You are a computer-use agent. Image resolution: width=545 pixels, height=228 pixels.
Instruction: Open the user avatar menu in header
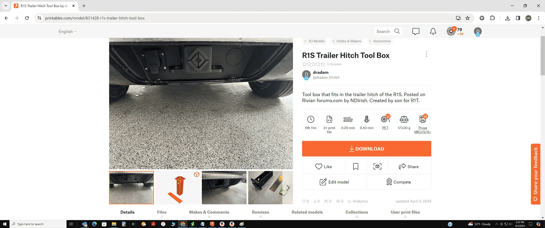pos(478,31)
